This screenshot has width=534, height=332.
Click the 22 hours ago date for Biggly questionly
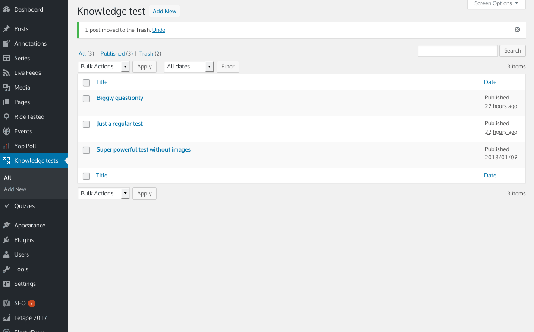pos(501,106)
